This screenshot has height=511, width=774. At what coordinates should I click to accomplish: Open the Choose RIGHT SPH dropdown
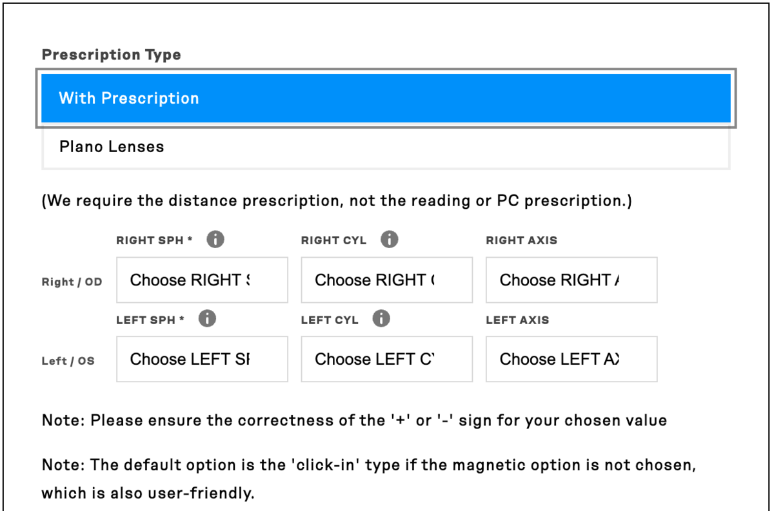202,280
